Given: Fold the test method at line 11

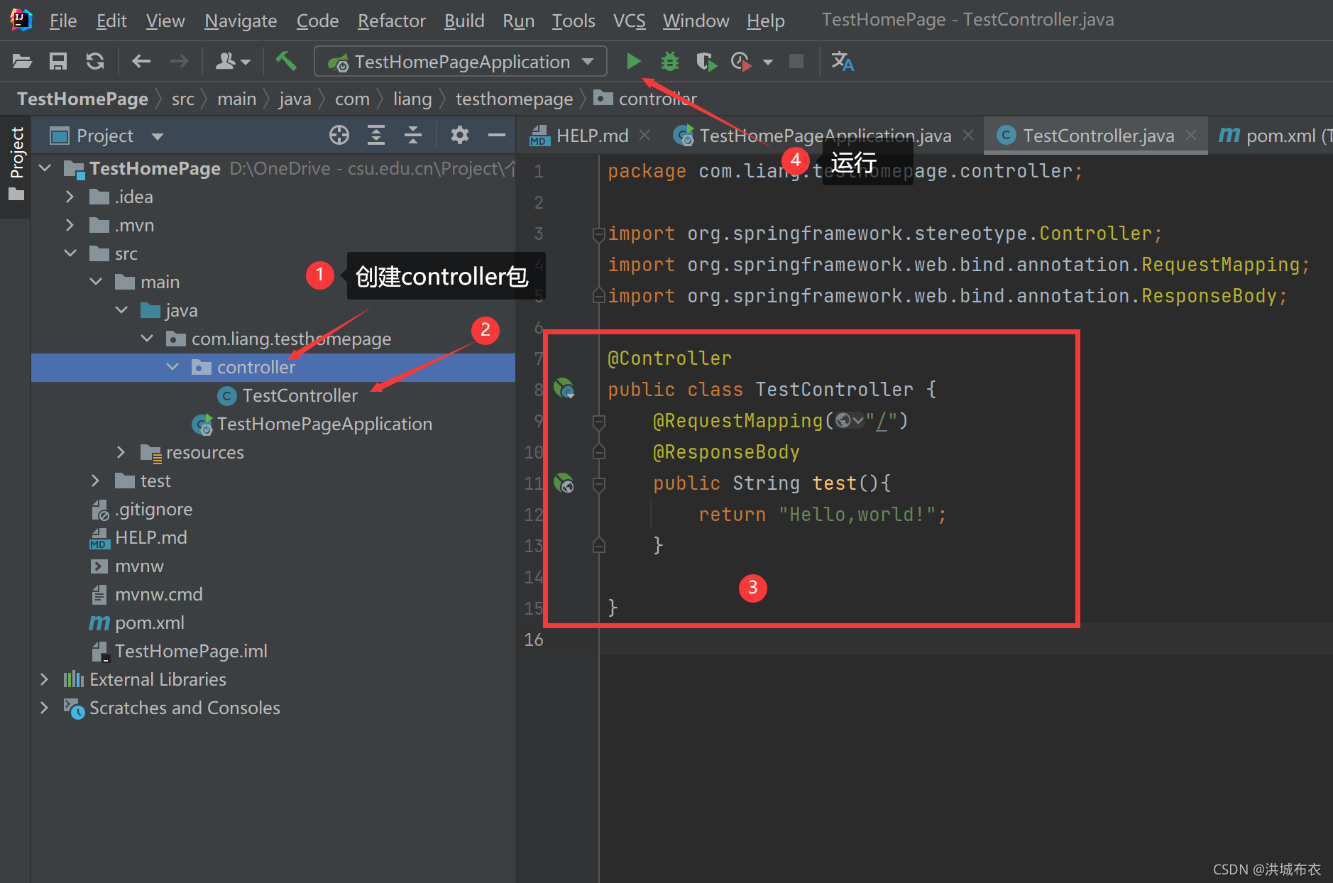Looking at the screenshot, I should click(599, 483).
